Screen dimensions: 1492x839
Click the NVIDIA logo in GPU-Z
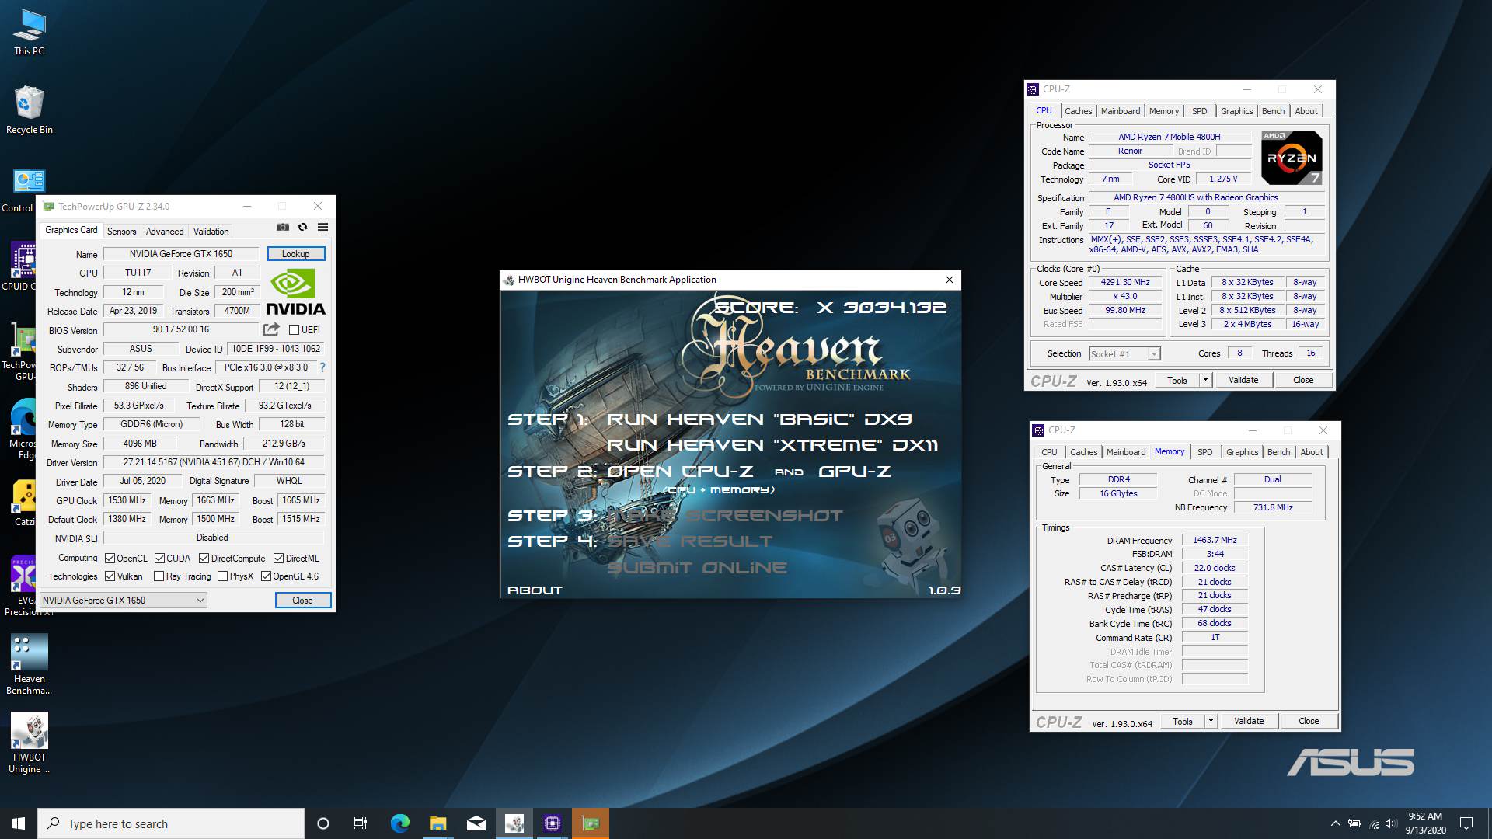[295, 292]
